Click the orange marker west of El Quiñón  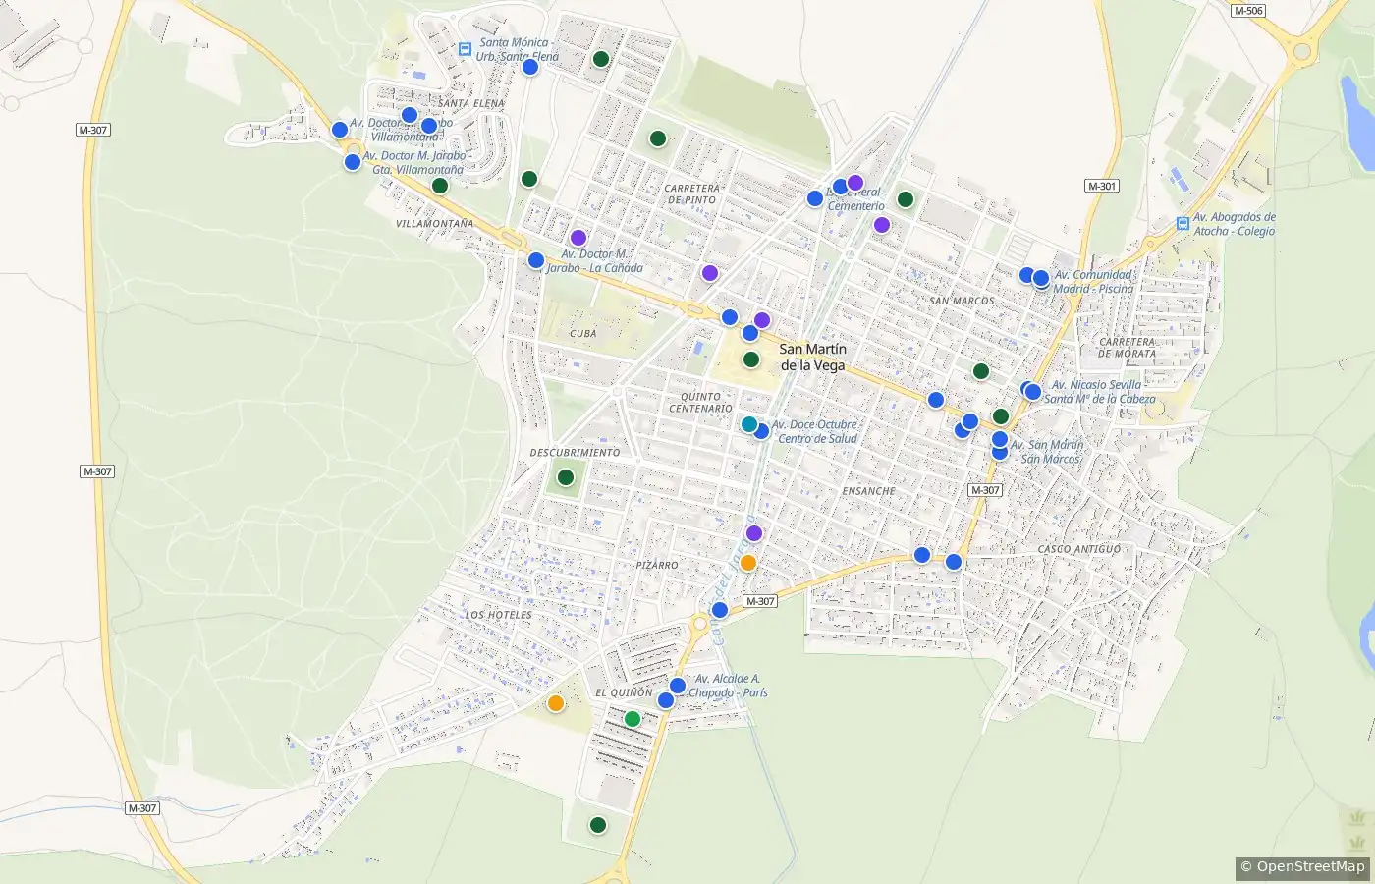click(x=556, y=703)
